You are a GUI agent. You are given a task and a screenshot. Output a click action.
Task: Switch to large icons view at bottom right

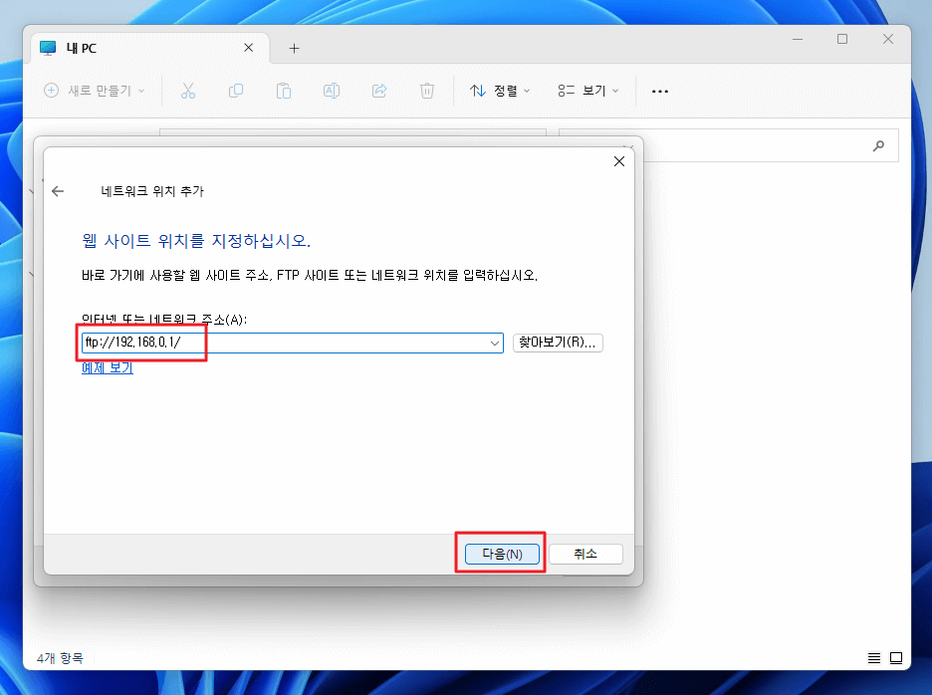pos(897,658)
